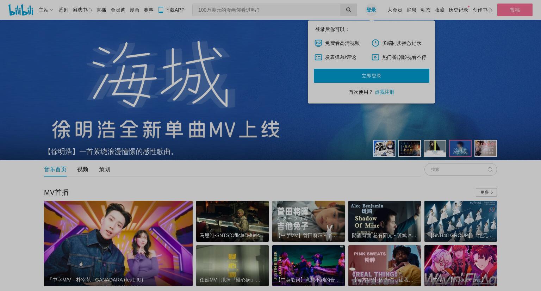541x291 pixels.
Task: Click 更多 button in MV首播 section
Action: coord(486,192)
